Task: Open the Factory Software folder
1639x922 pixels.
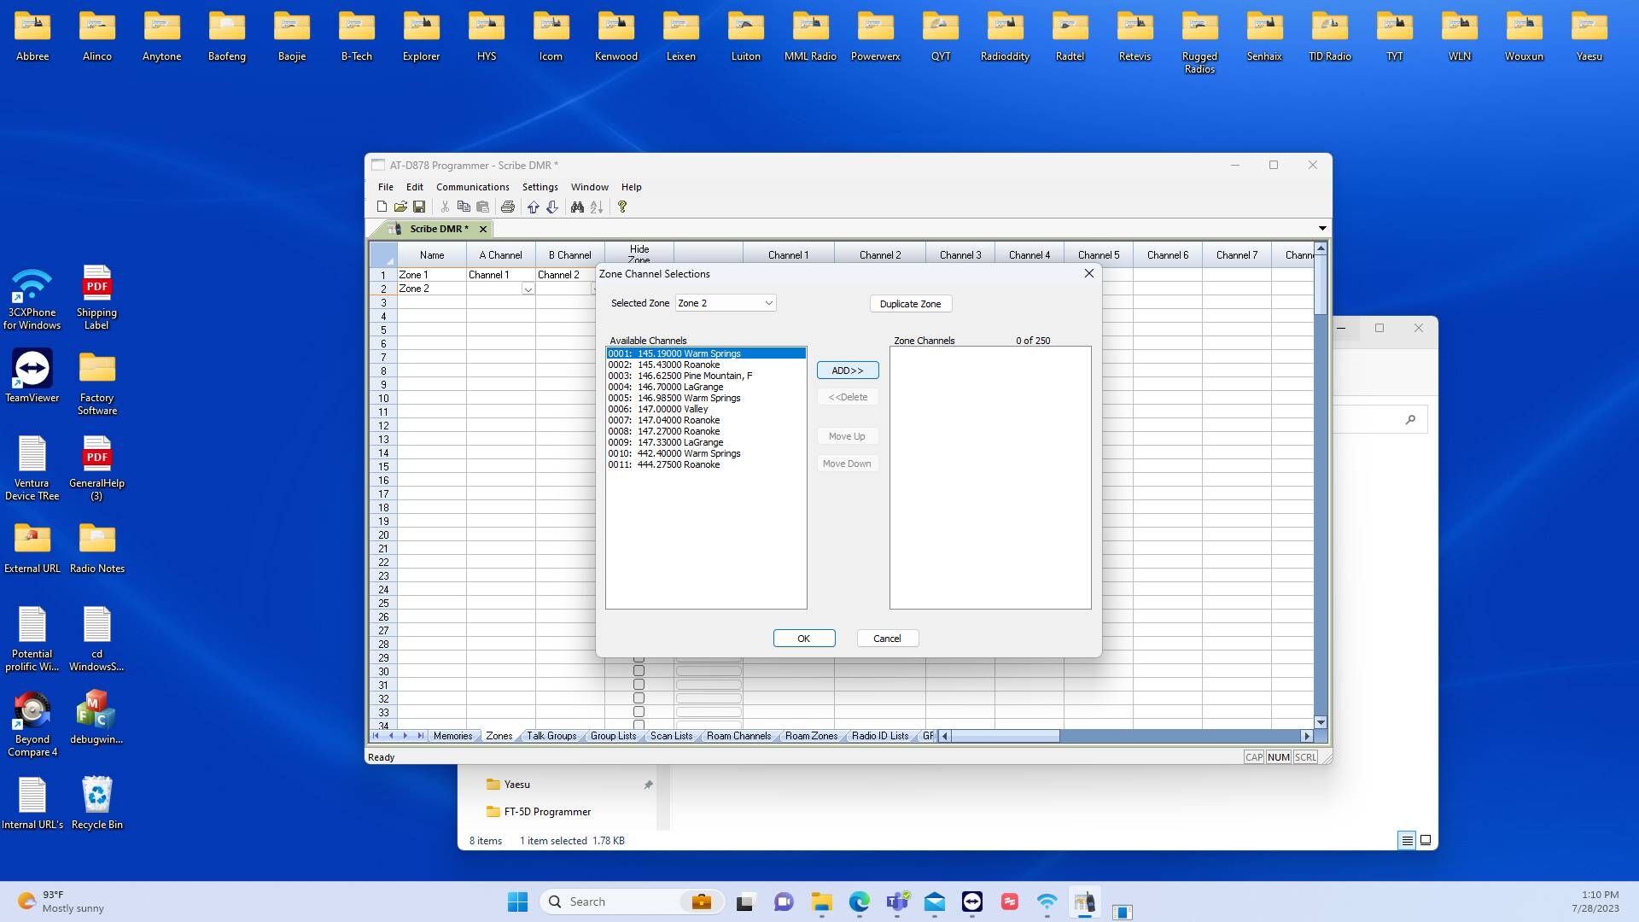Action: tap(97, 382)
